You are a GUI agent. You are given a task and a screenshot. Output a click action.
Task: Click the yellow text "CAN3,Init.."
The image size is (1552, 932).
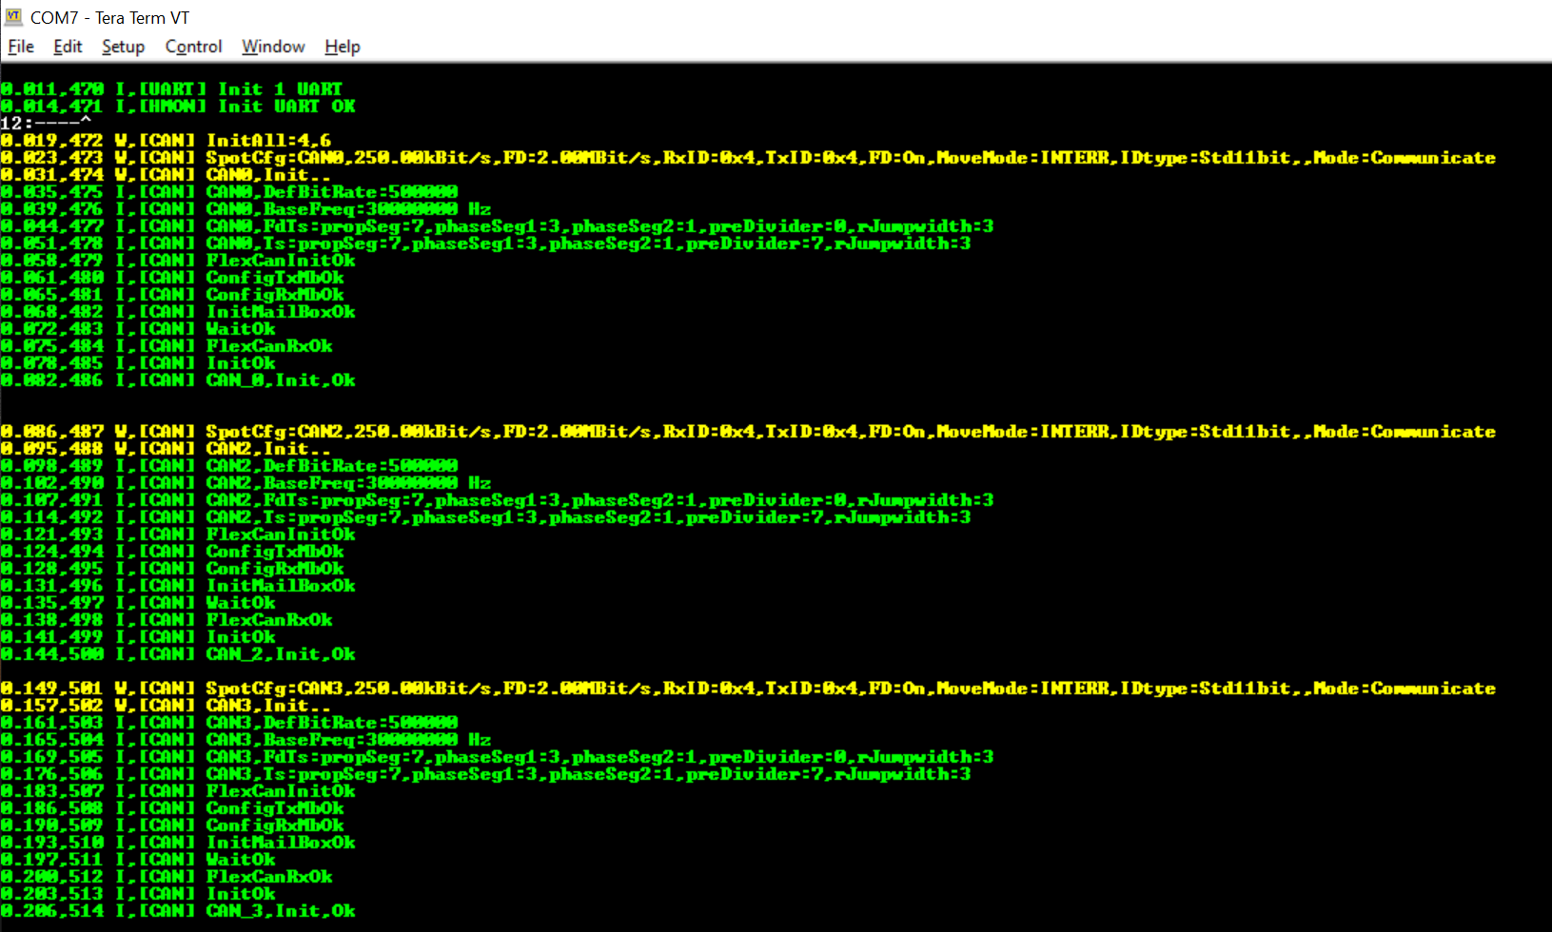[268, 705]
